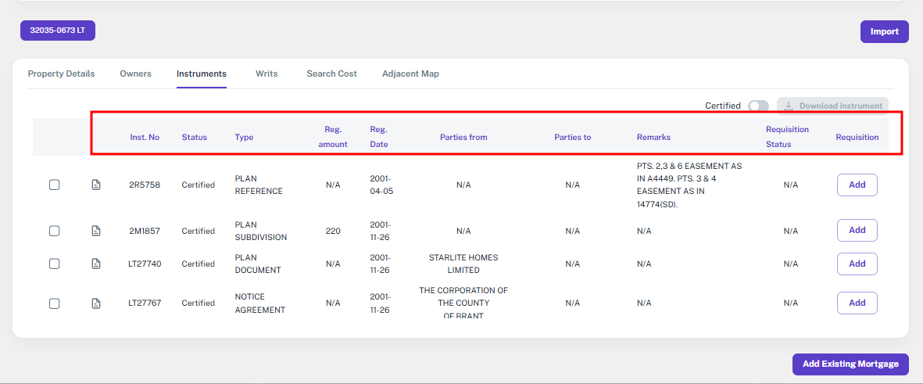Click the 32035-0673 LT property badge
The image size is (923, 384).
57,30
